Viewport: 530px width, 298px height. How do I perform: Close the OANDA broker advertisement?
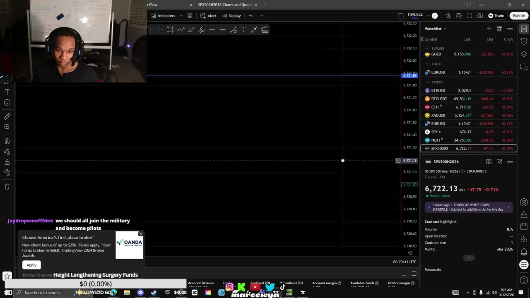tap(141, 234)
